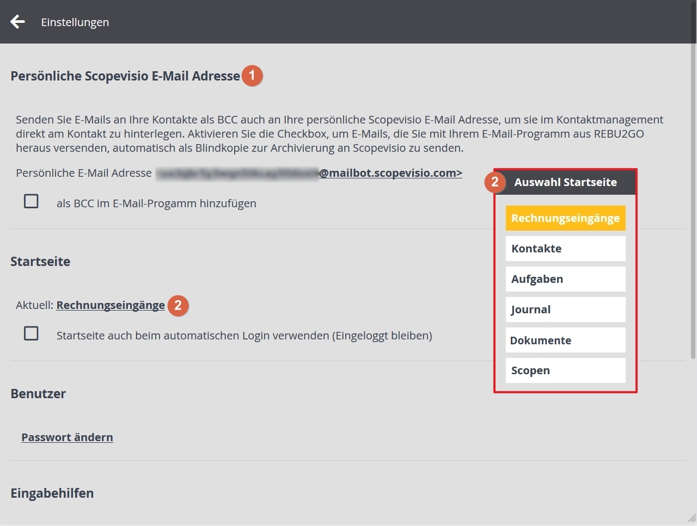
Task: Choose Kontakte as start page
Action: click(x=565, y=249)
